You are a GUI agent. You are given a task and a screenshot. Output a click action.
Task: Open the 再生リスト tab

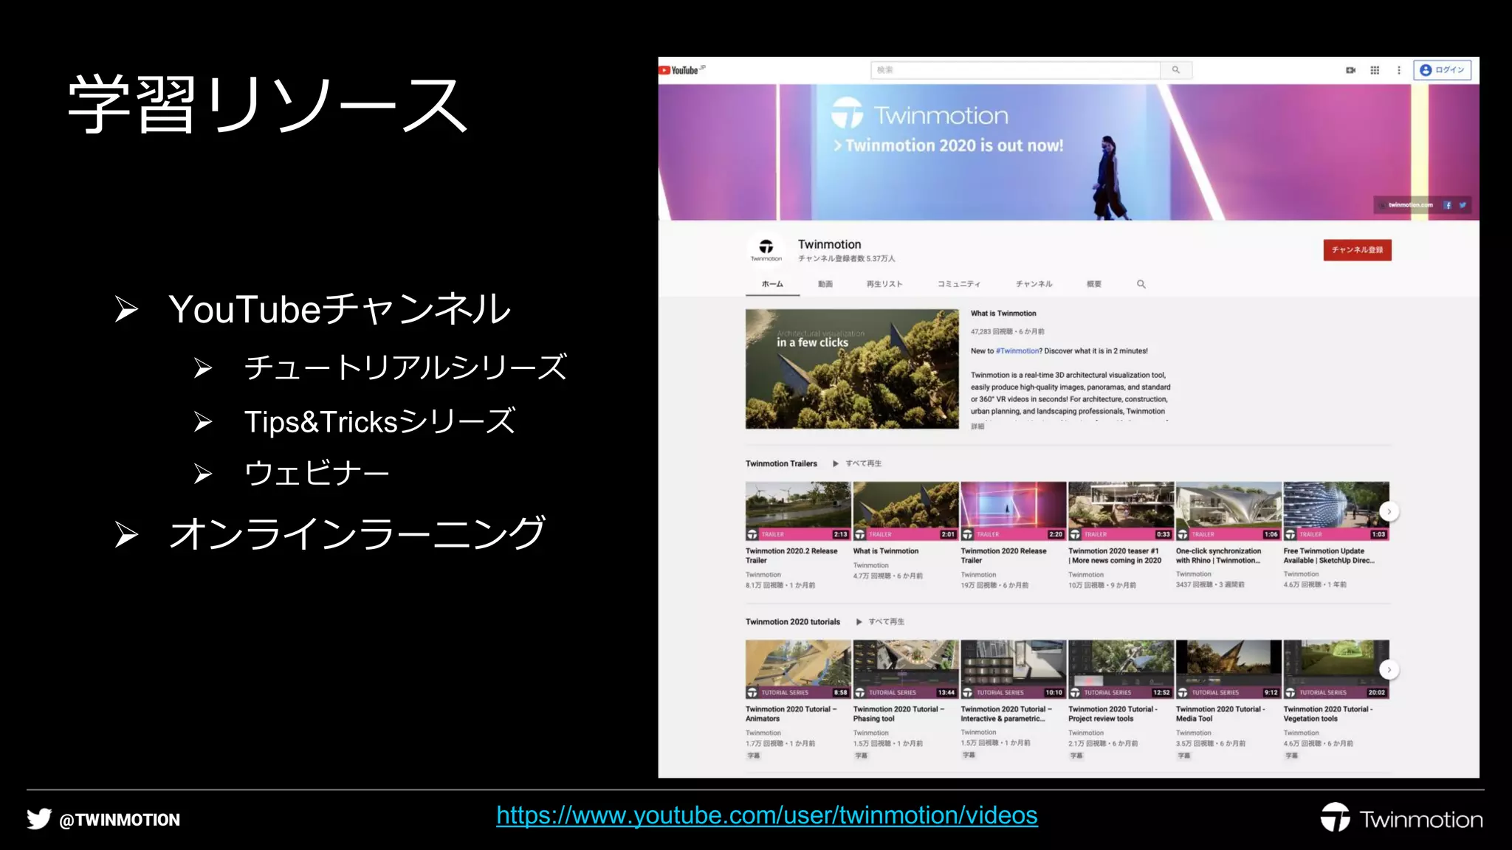[884, 284]
